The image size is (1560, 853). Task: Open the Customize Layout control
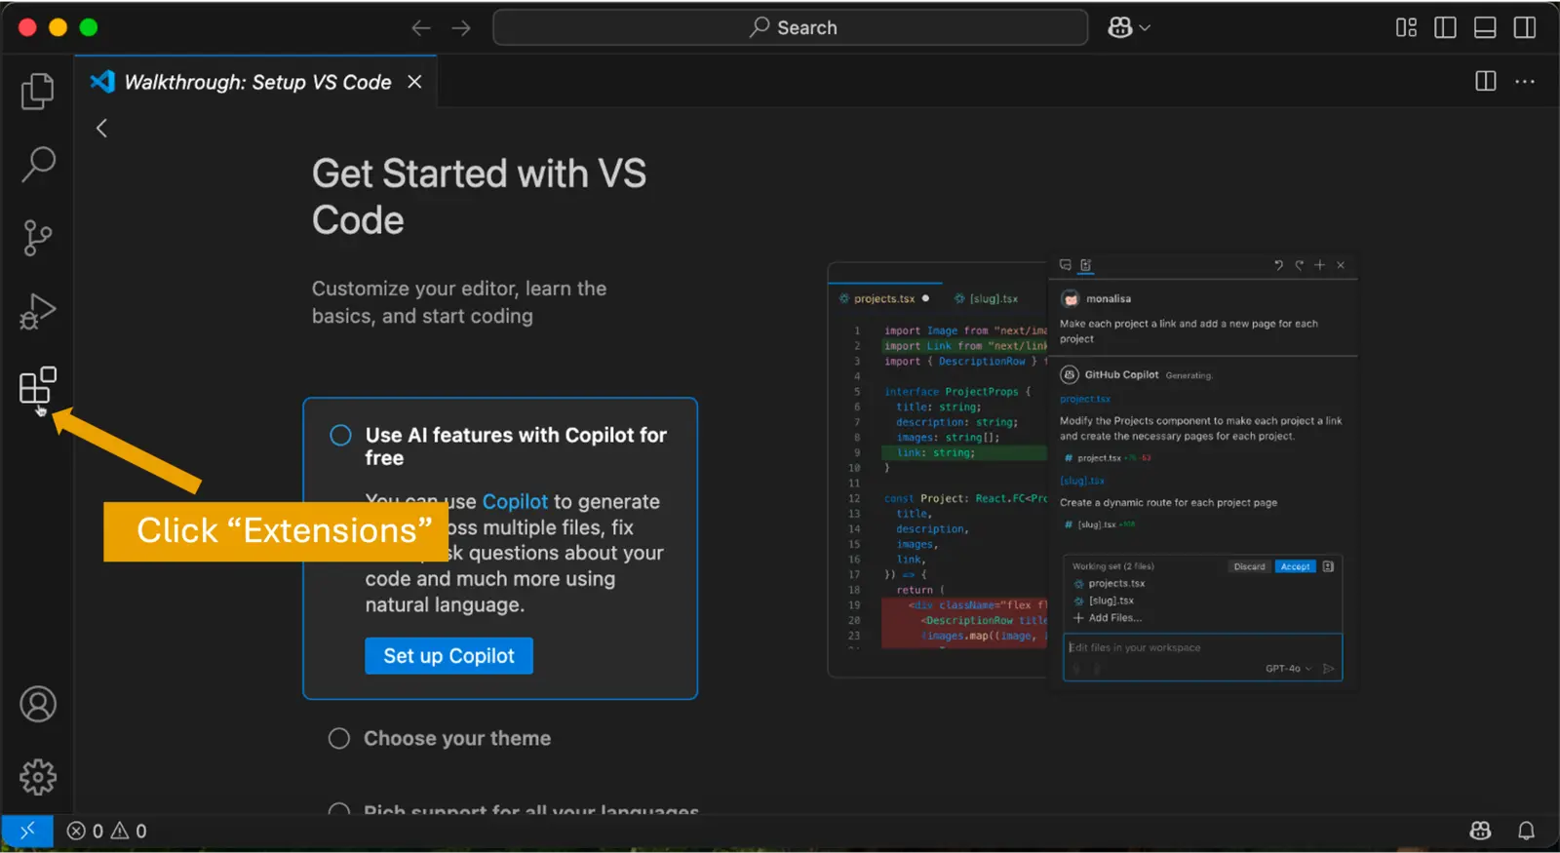coord(1406,28)
